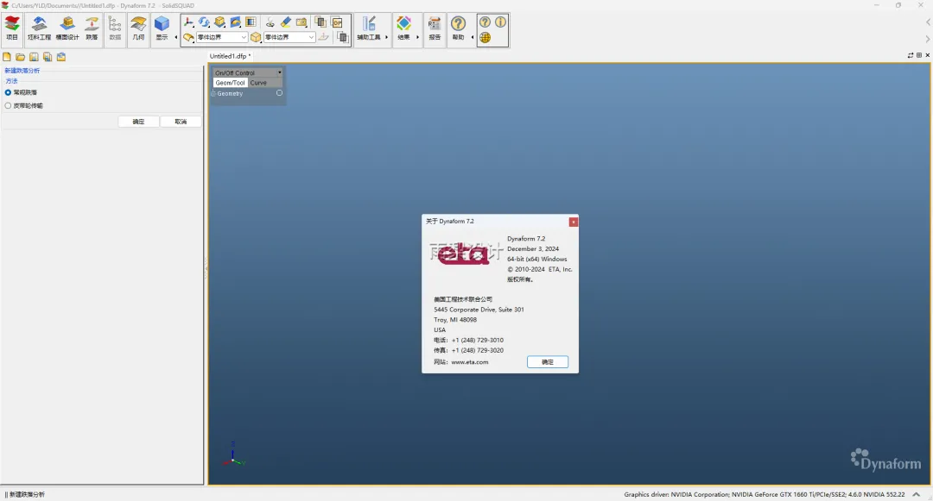Open the 数据 data tree icon

click(x=115, y=28)
